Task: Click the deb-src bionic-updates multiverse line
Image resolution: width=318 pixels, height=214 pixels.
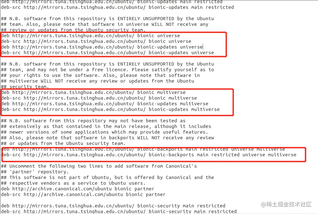Action: [110, 109]
